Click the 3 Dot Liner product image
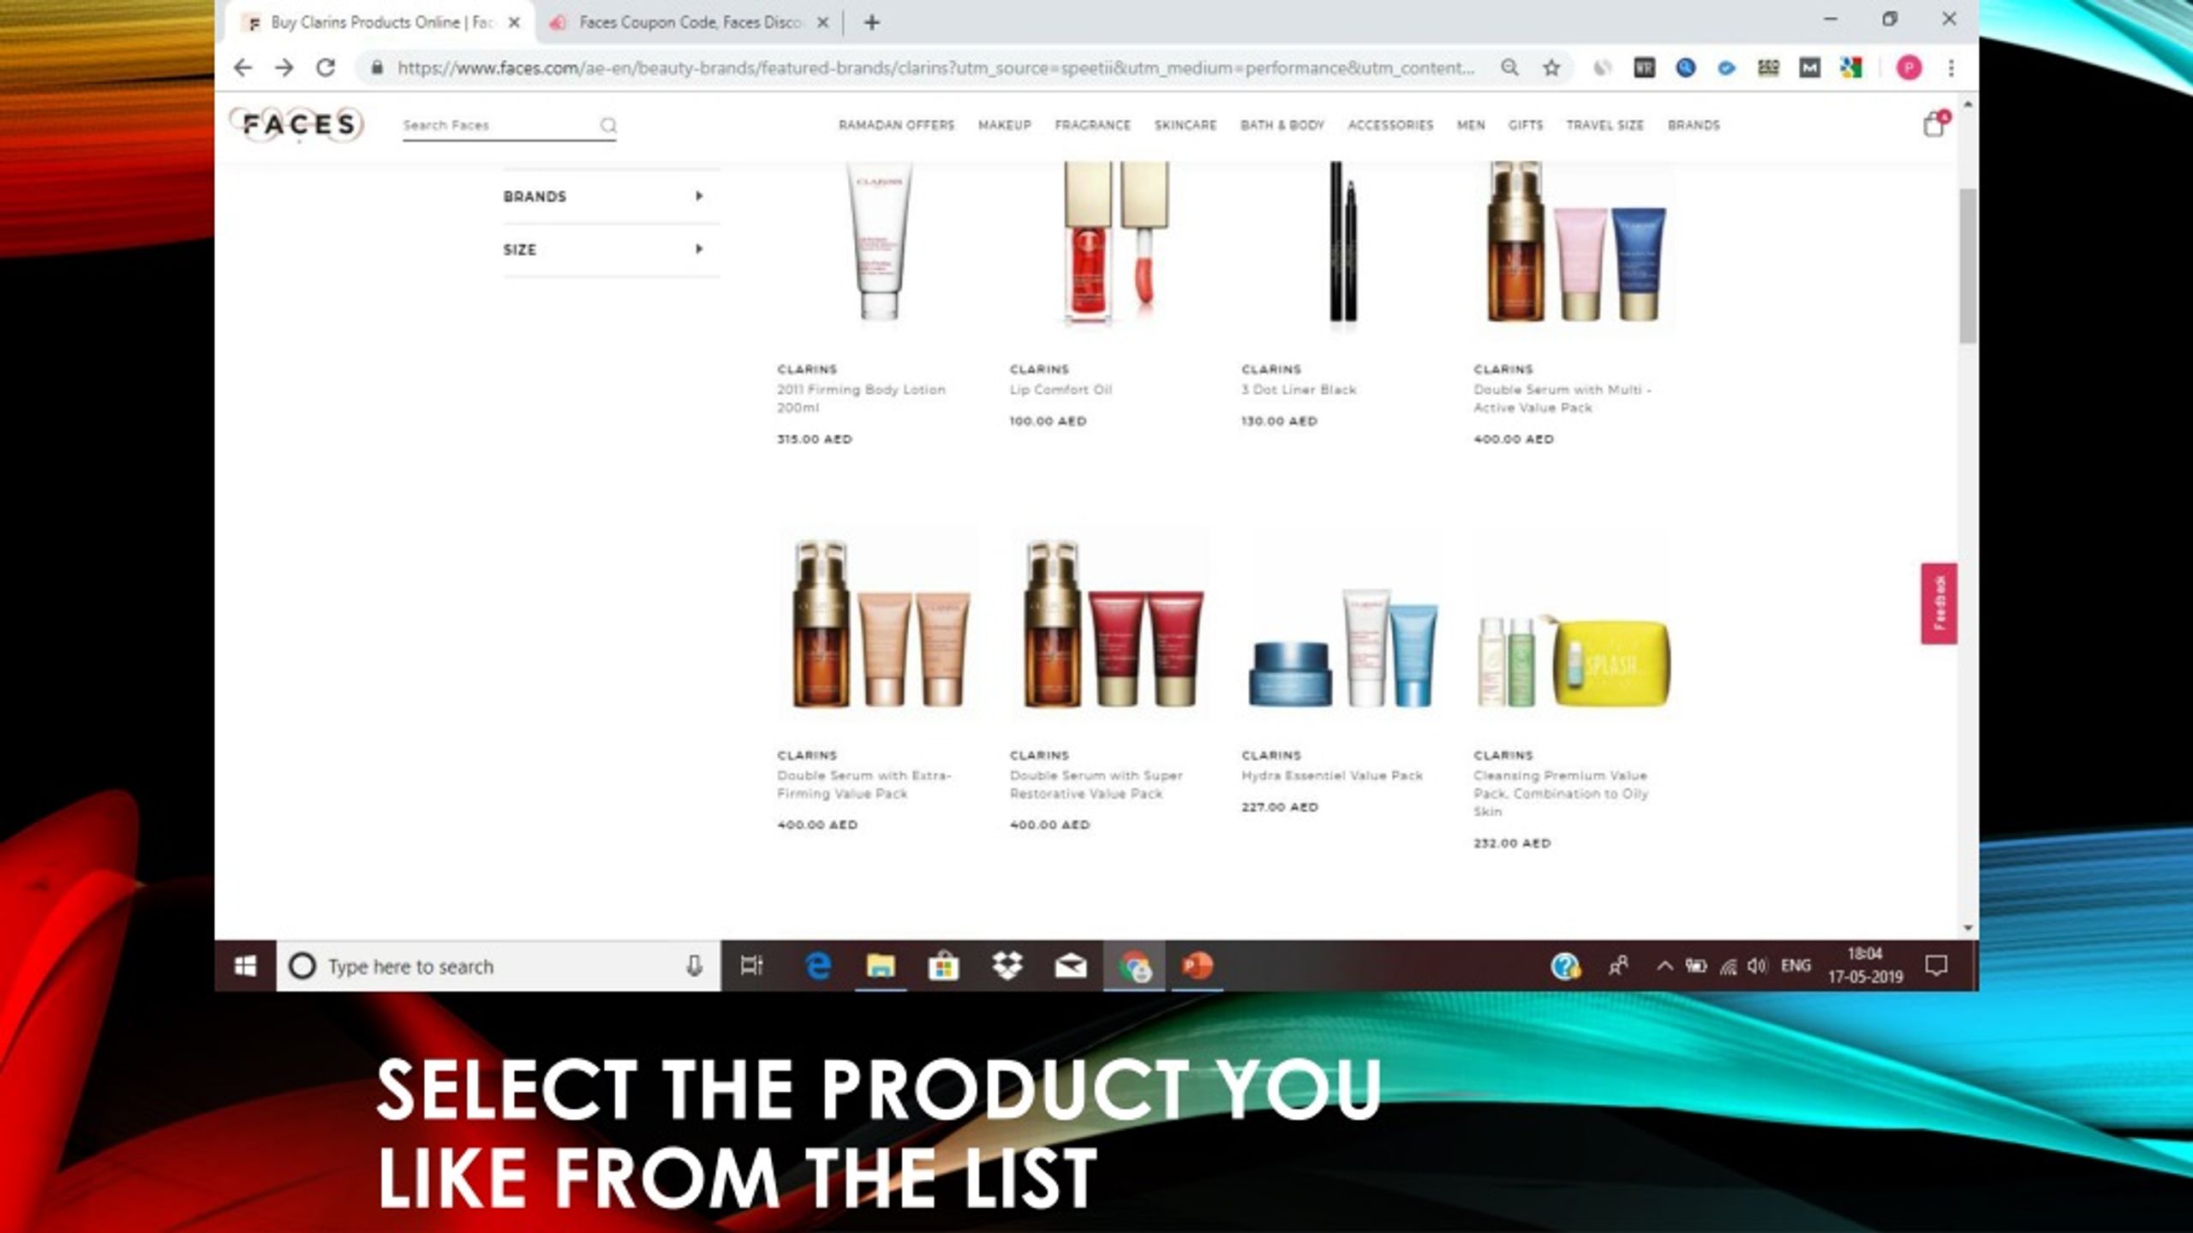The height and width of the screenshot is (1233, 2193). (x=1342, y=244)
